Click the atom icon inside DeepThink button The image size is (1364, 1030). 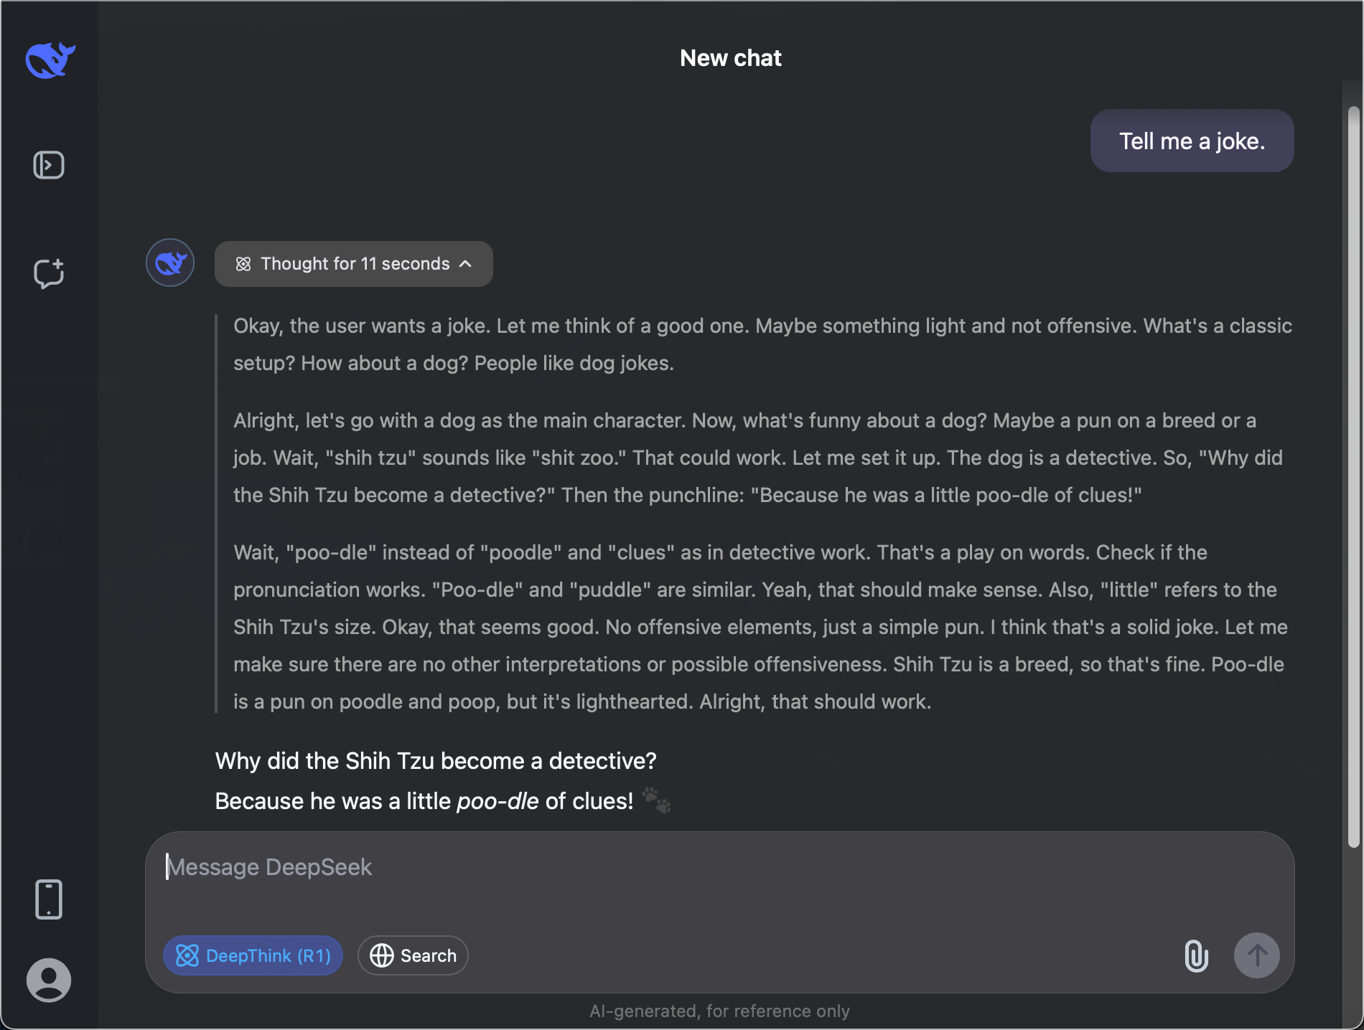tap(188, 955)
